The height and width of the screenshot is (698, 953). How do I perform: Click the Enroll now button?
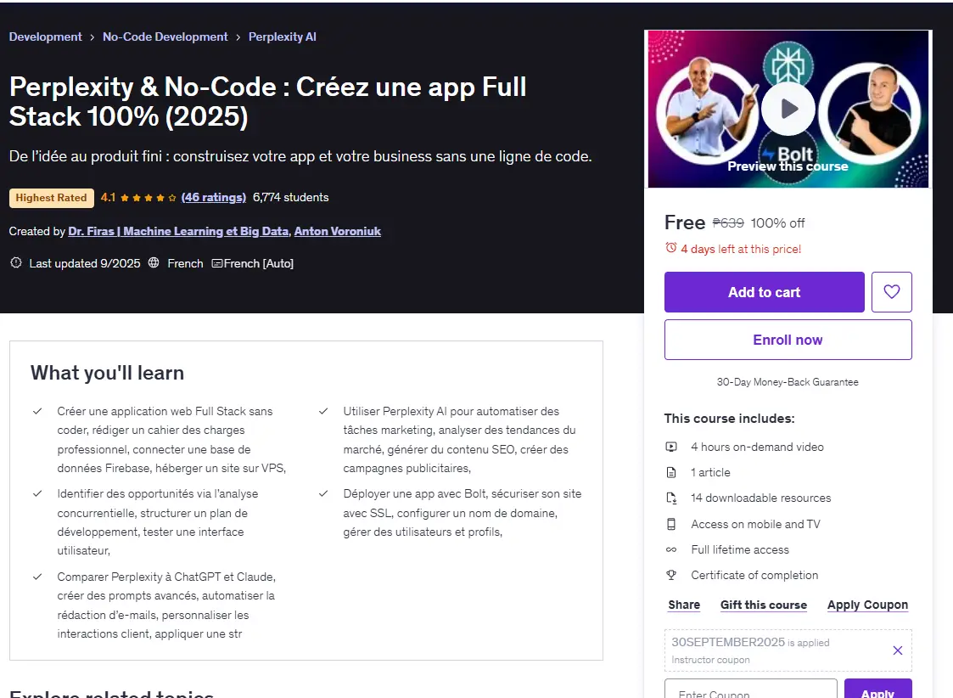[788, 340]
